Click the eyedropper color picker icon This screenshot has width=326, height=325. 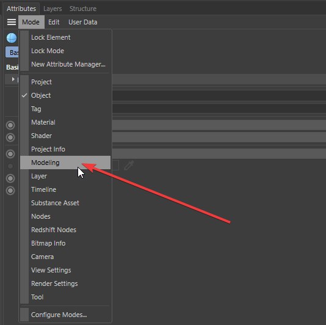click(x=129, y=166)
